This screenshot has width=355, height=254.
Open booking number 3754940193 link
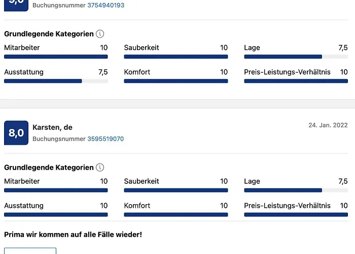[x=105, y=5]
